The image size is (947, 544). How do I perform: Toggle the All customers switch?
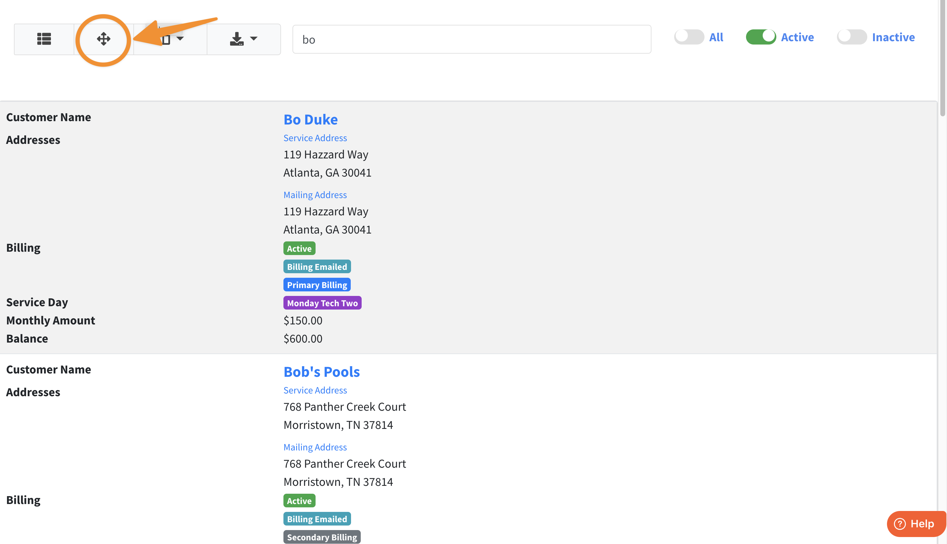[x=689, y=37]
